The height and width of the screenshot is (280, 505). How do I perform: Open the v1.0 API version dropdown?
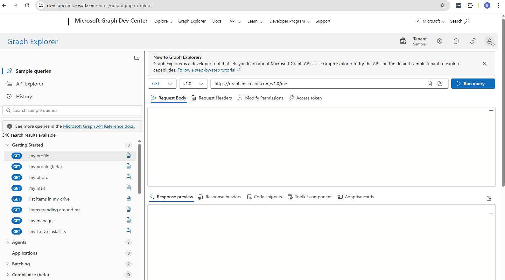(x=193, y=84)
